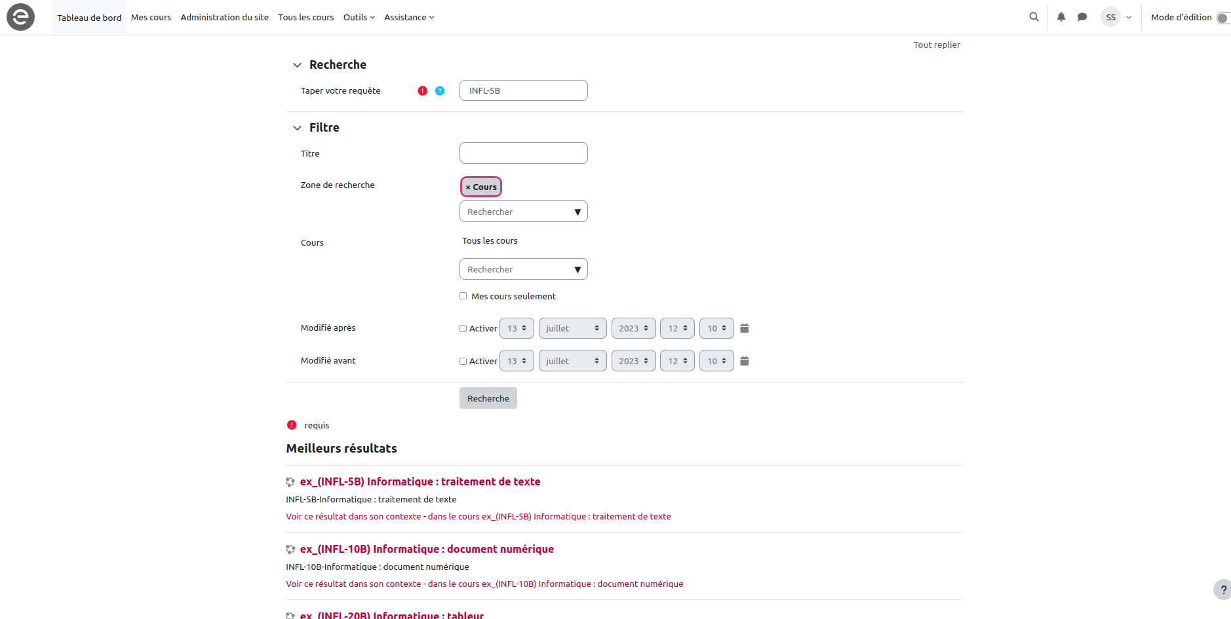Go to Administration du site
The height and width of the screenshot is (619, 1231).
point(224,17)
